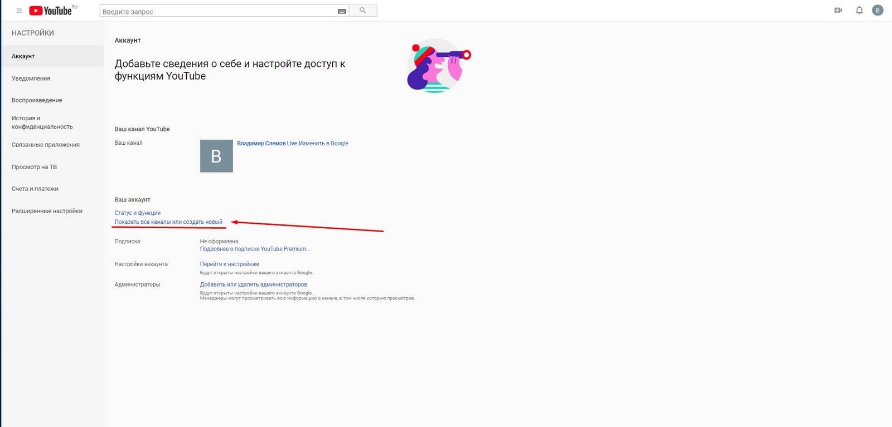Click the channel avatar thumbnail with letter В
Image resolution: width=892 pixels, height=427 pixels.
(x=216, y=156)
